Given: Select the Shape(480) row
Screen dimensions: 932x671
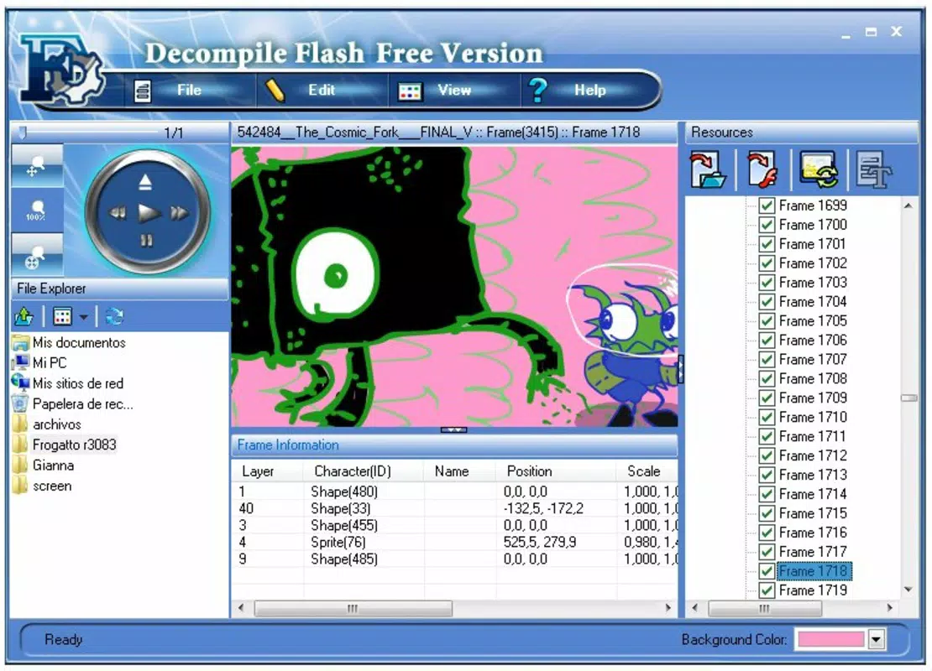Looking at the screenshot, I should (x=455, y=492).
